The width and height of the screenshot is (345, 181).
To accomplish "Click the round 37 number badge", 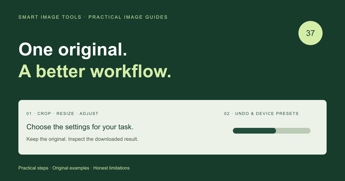I will pos(310,33).
